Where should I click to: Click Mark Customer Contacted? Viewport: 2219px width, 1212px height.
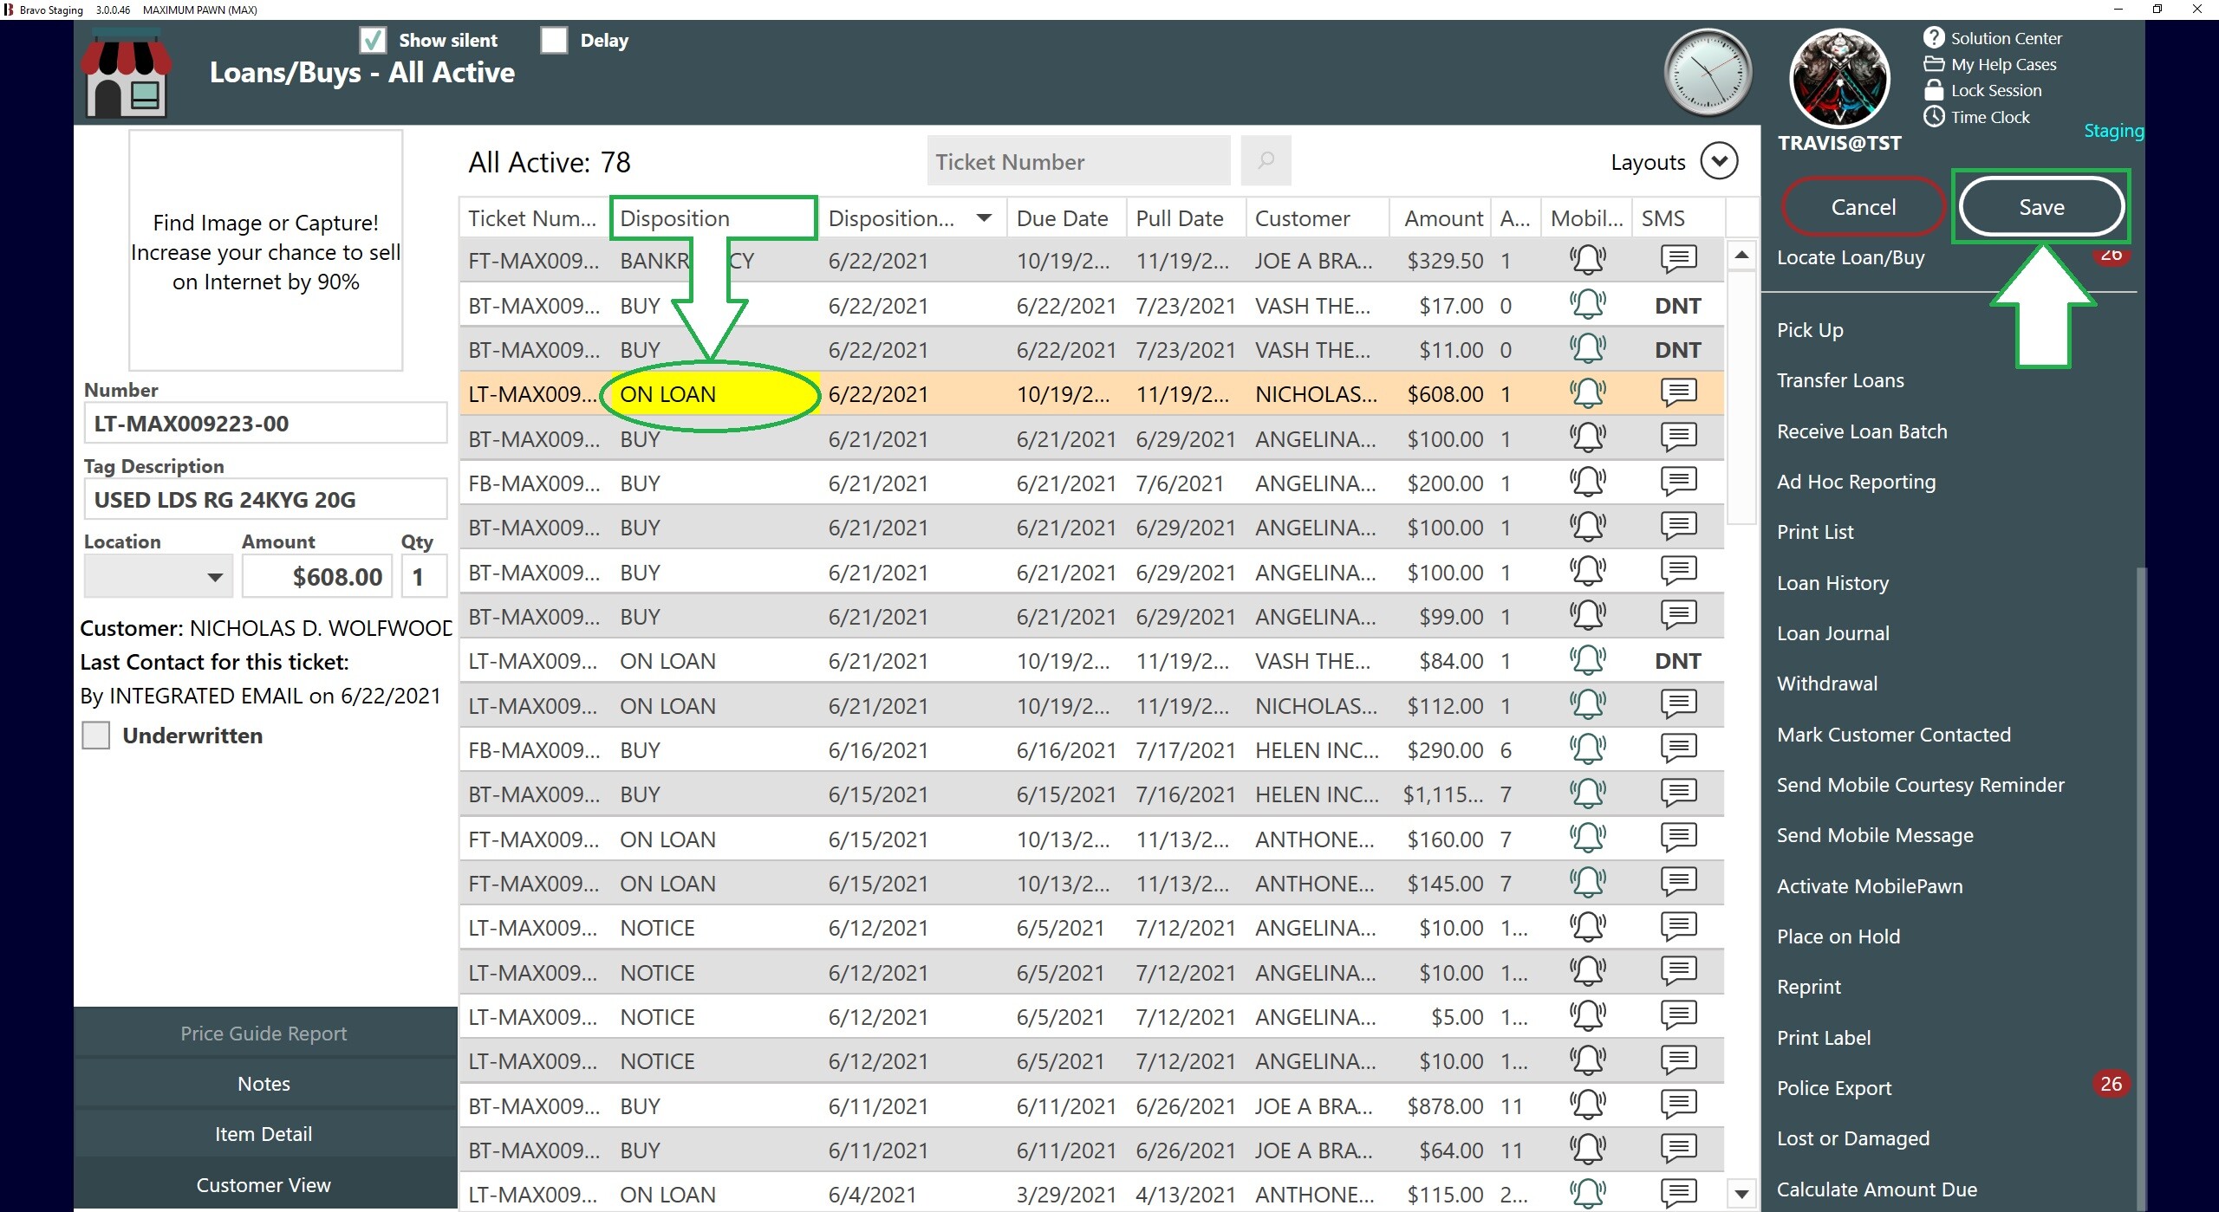click(1893, 735)
